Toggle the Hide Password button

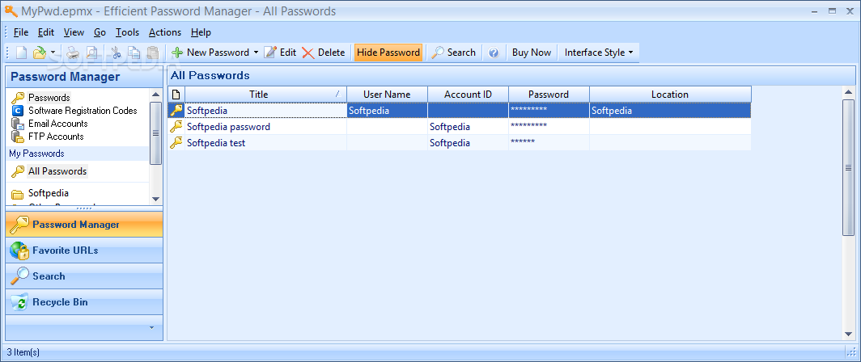(388, 53)
